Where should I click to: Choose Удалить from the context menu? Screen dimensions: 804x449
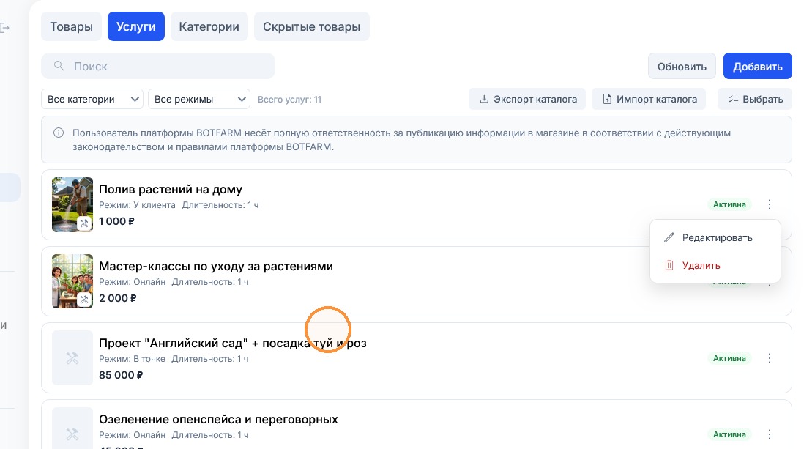click(x=715, y=265)
